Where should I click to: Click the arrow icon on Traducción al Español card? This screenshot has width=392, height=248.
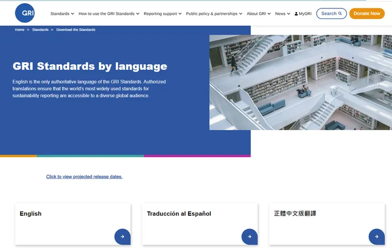(250, 236)
